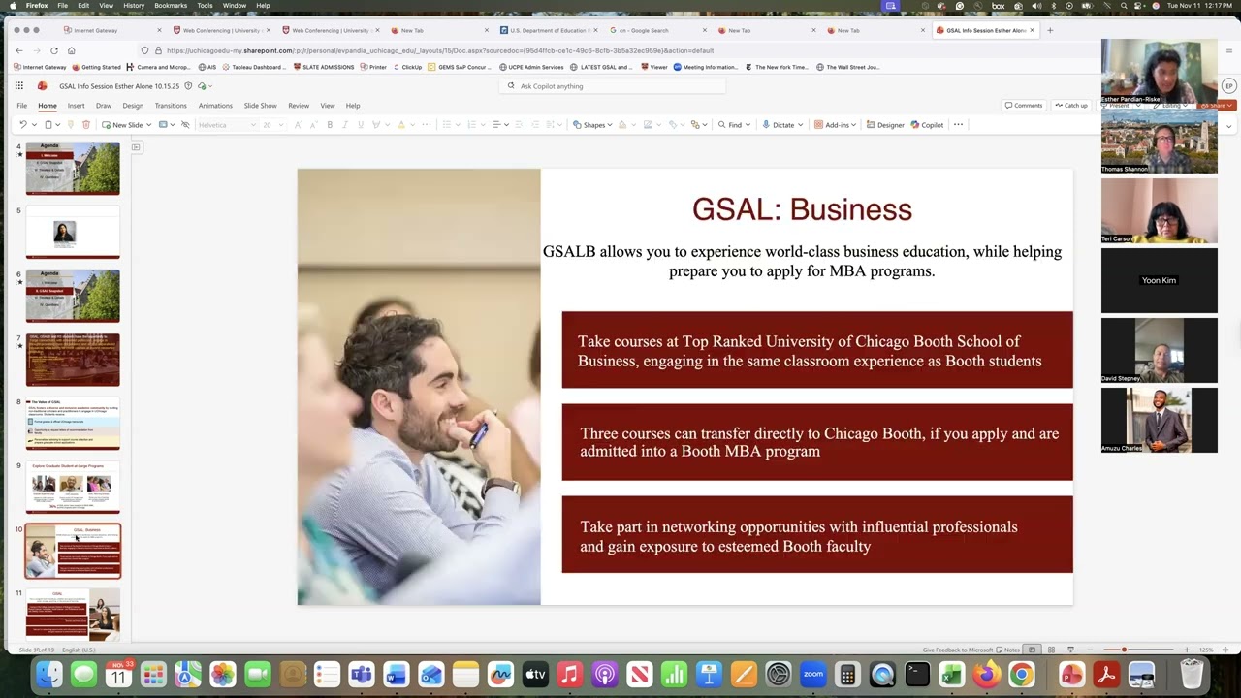Open the account avatar EP
The height and width of the screenshot is (698, 1241).
point(1229,86)
